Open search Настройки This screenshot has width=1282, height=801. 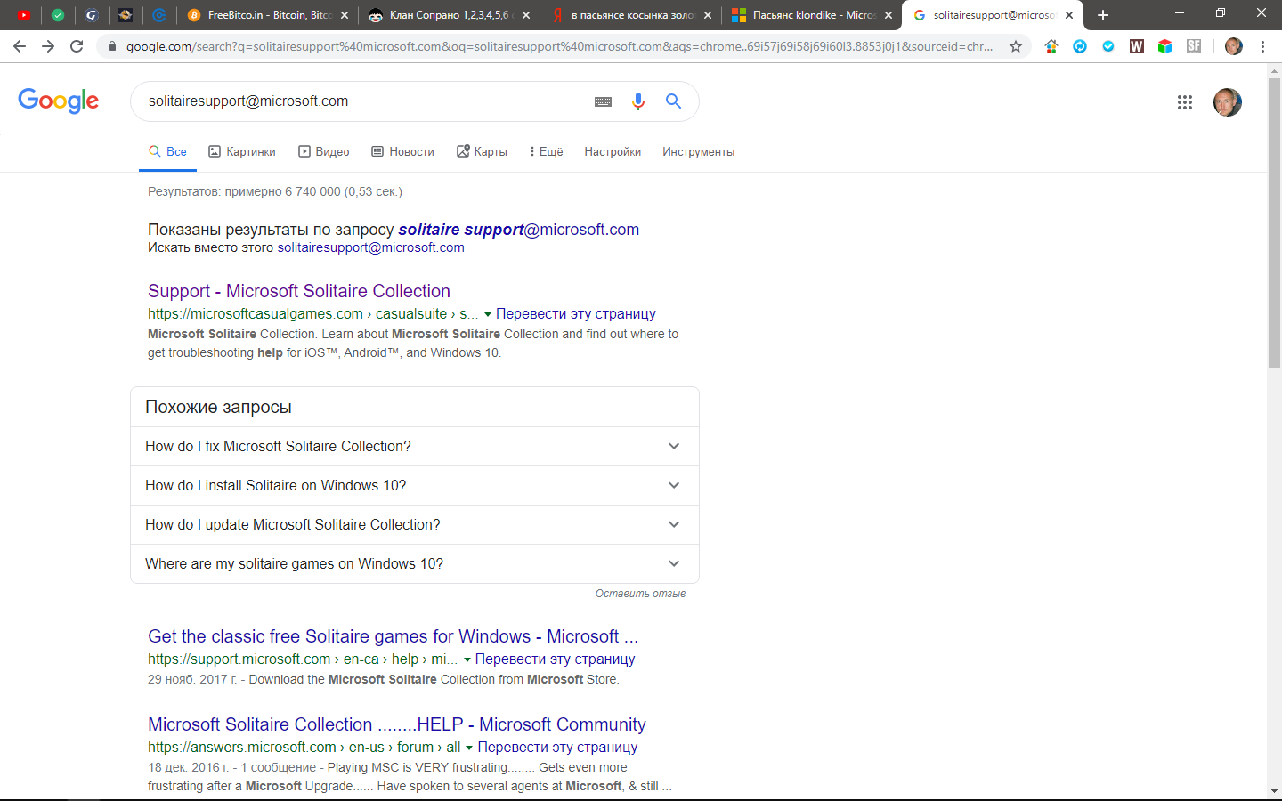(x=613, y=151)
